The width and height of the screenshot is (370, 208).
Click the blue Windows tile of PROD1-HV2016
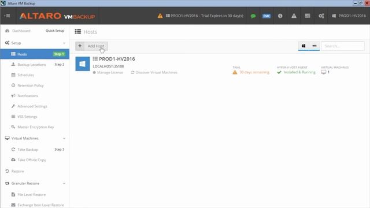tap(83, 64)
